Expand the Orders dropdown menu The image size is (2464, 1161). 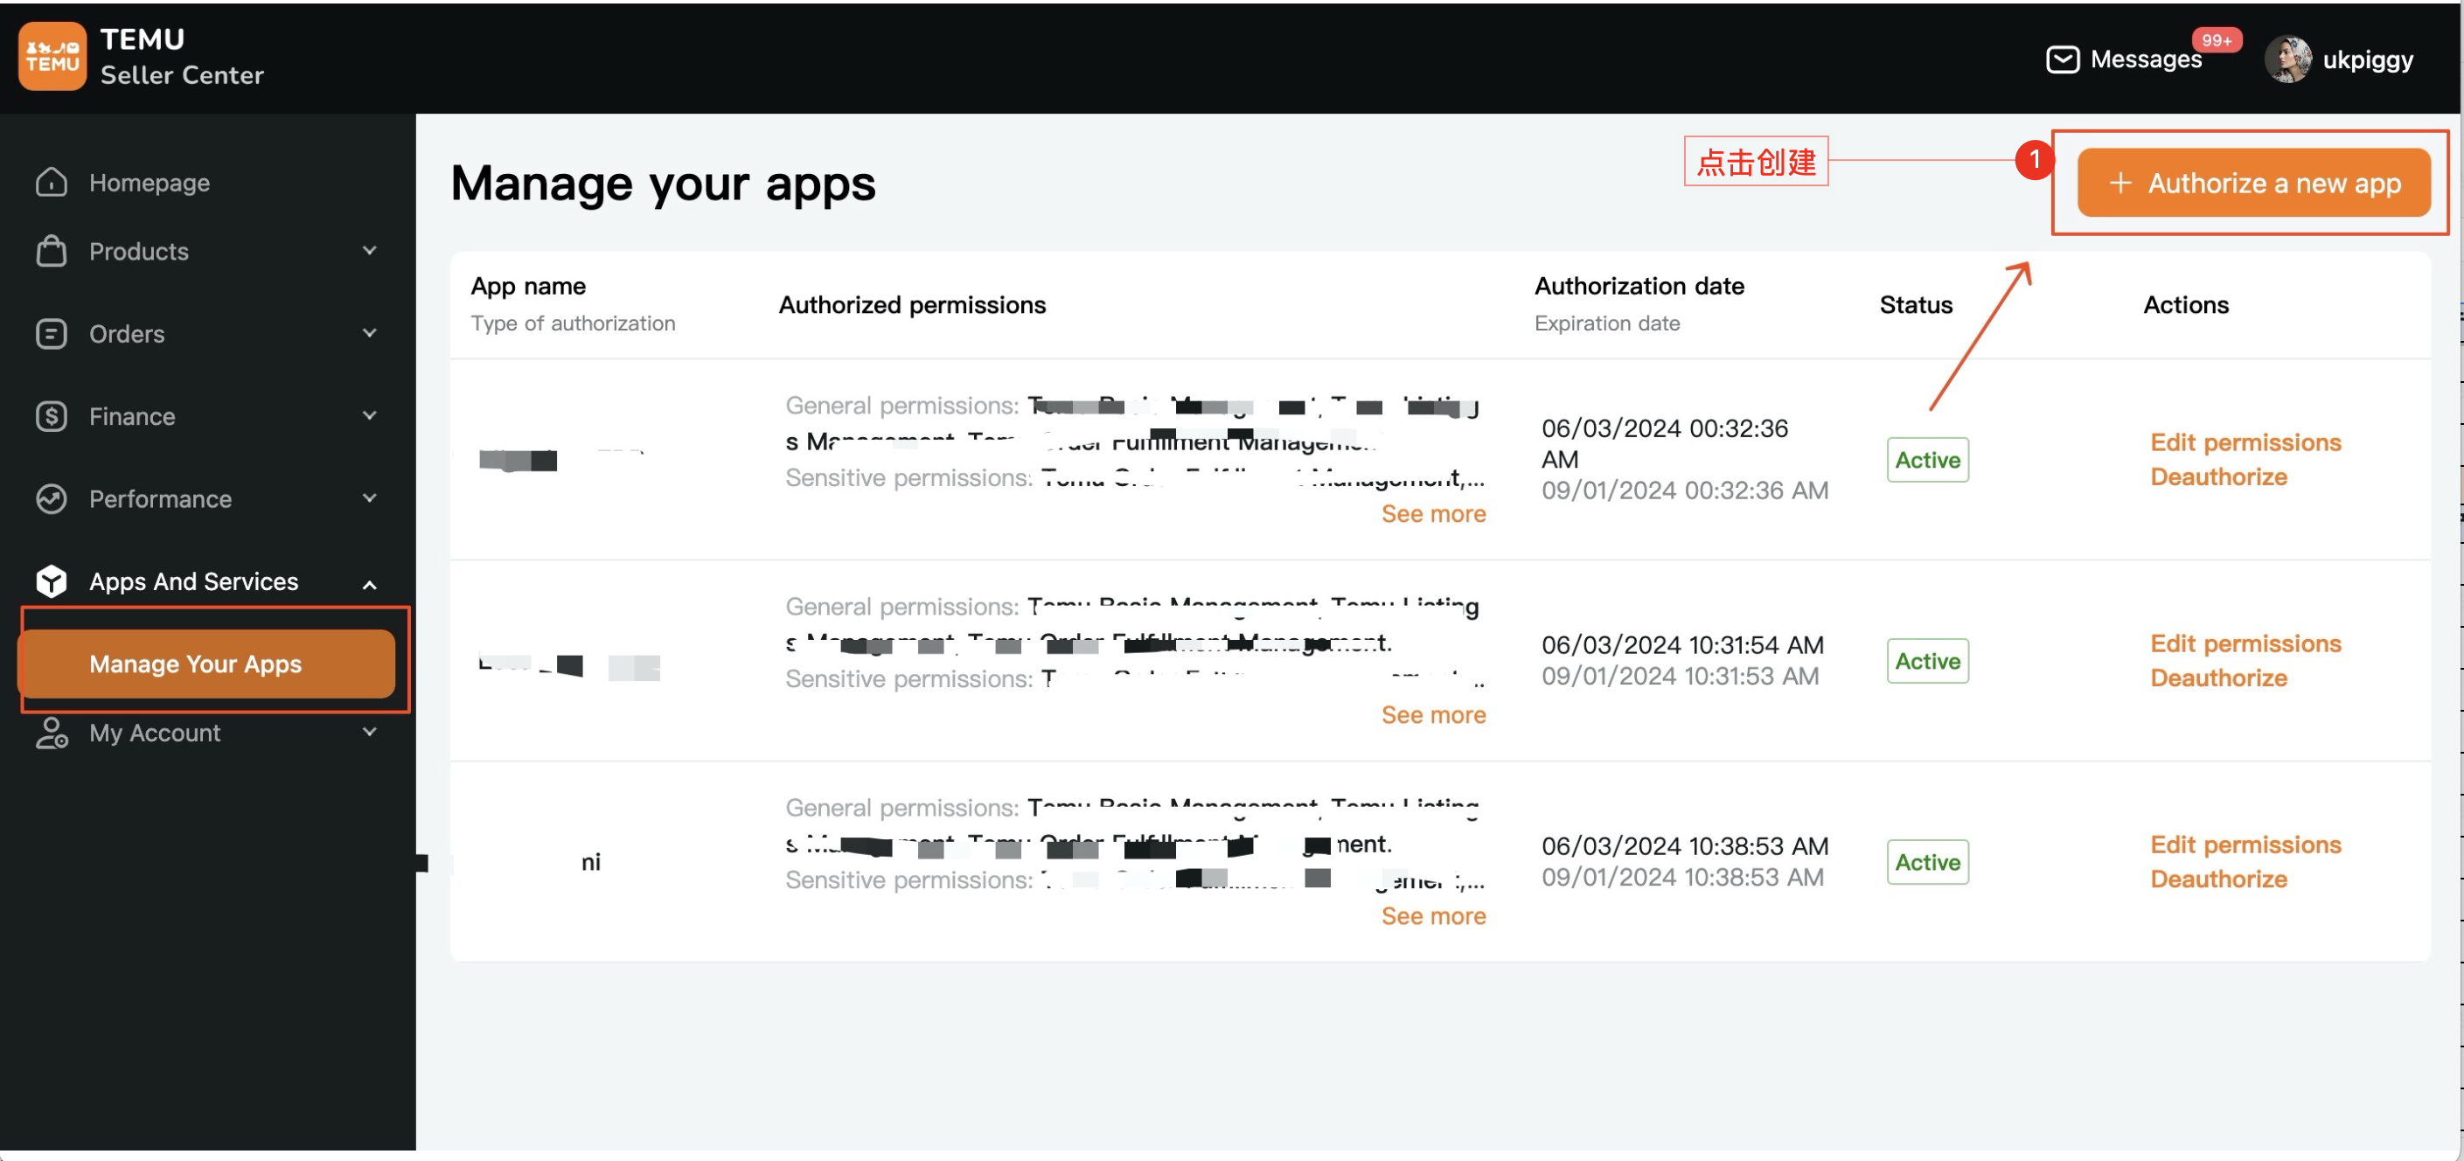(205, 333)
